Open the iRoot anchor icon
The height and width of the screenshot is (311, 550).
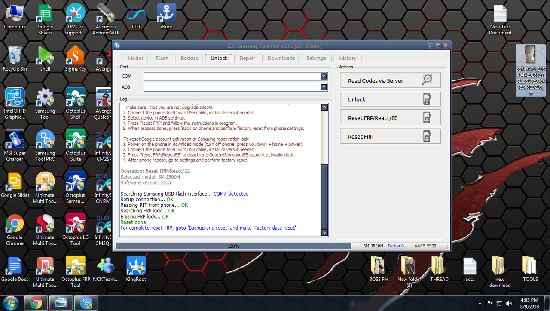[166, 17]
